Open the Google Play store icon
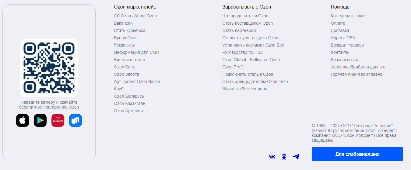The width and height of the screenshot is (411, 170). click(40, 120)
